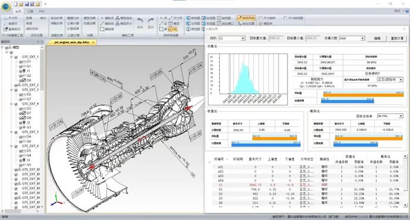Click the 重新计算 recalculate button

pos(397,38)
